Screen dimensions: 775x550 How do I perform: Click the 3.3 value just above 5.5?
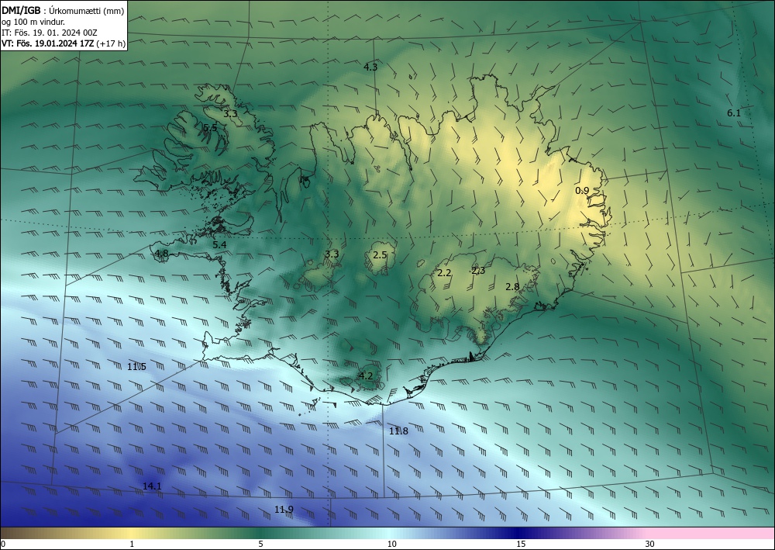pos(230,114)
